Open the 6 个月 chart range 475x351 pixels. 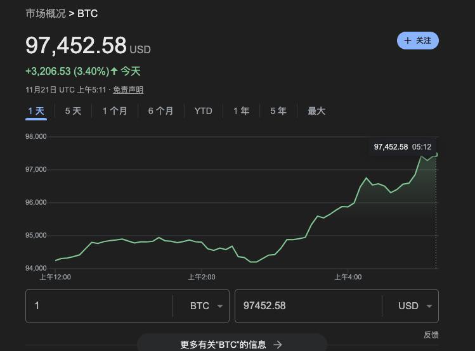point(160,111)
